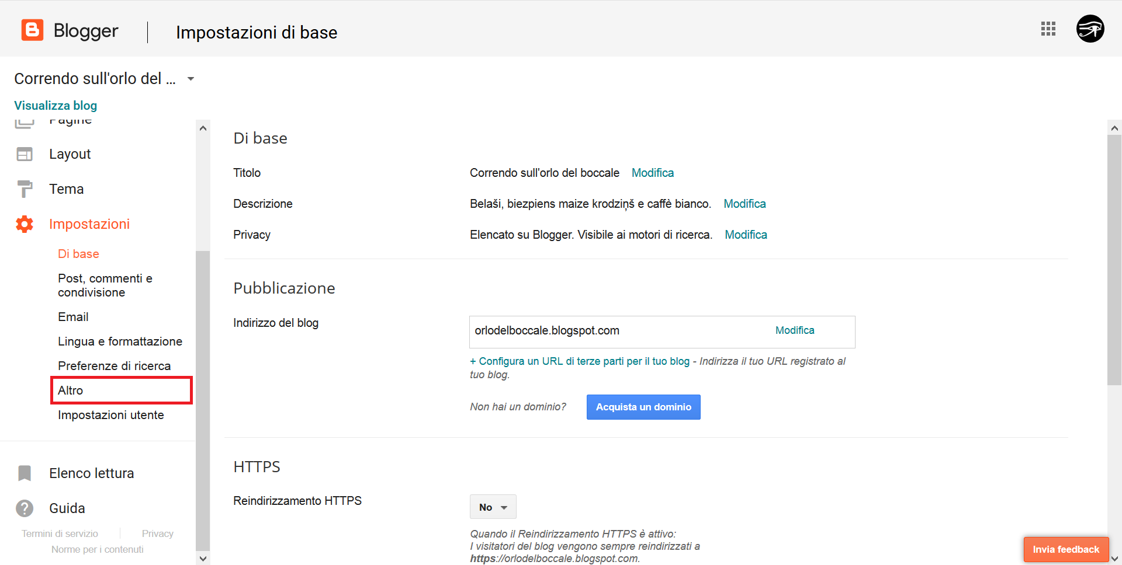Open Termini di servizio link
The width and height of the screenshot is (1122, 565).
point(60,533)
